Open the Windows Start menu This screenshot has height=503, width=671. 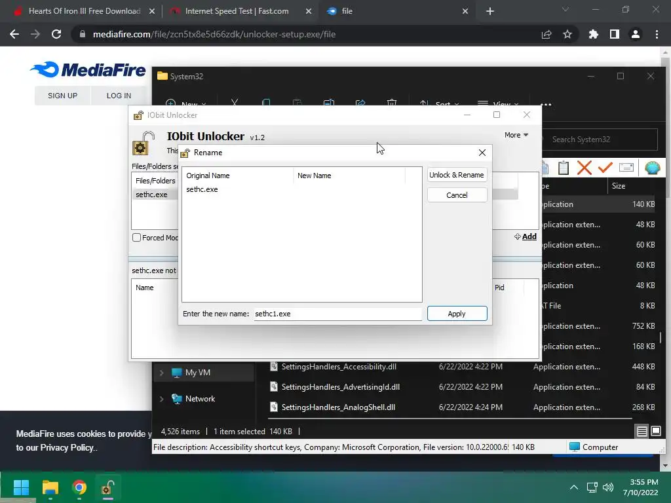point(21,487)
